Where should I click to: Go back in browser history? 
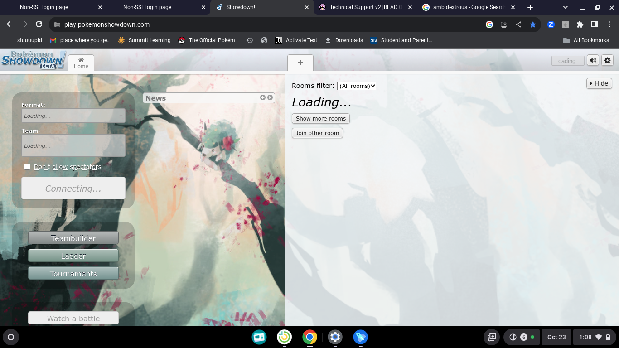point(10,24)
